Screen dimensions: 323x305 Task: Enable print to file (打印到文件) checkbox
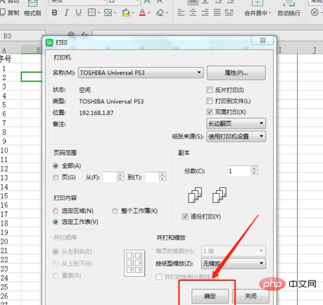click(209, 101)
